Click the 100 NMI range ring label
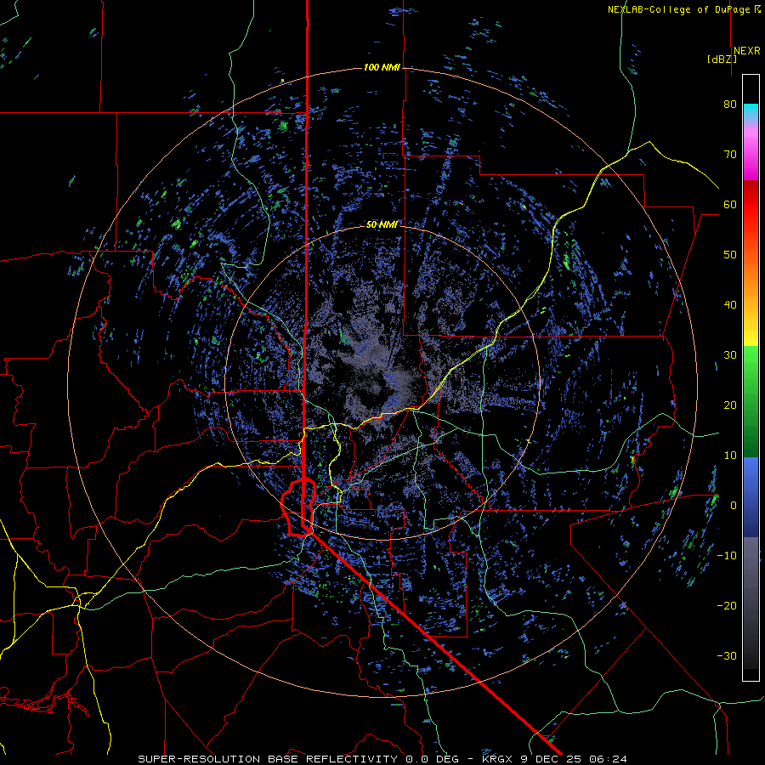Viewport: 765px width, 765px height. click(382, 67)
